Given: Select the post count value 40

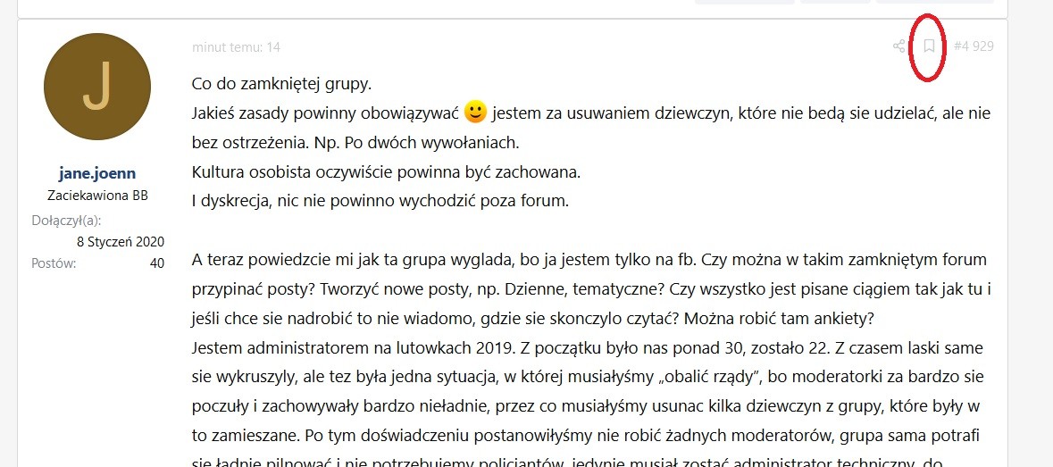Looking at the screenshot, I should [157, 263].
